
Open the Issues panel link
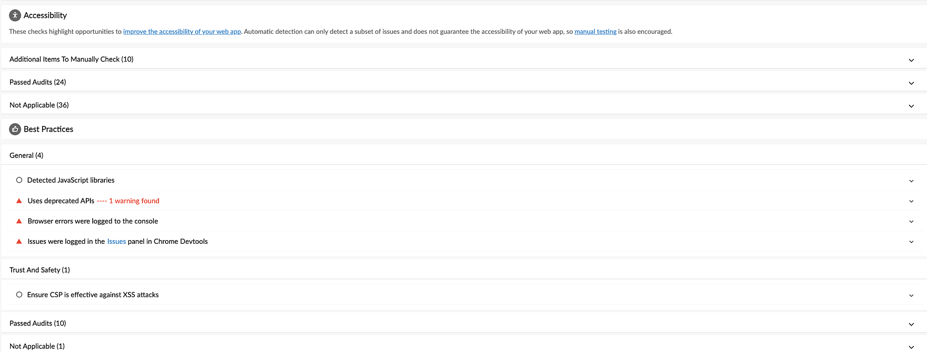(116, 241)
